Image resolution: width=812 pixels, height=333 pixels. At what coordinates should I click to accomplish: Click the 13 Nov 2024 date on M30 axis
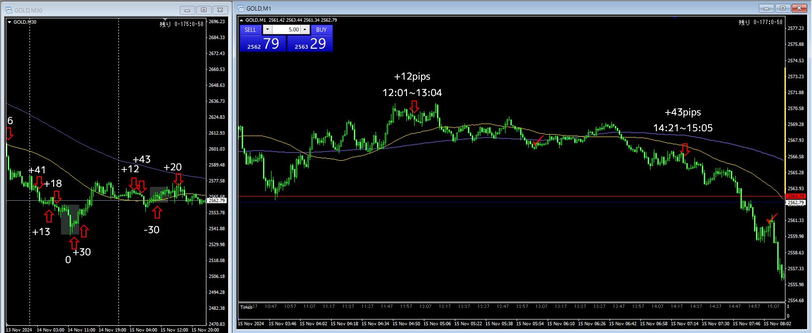[x=19, y=330]
